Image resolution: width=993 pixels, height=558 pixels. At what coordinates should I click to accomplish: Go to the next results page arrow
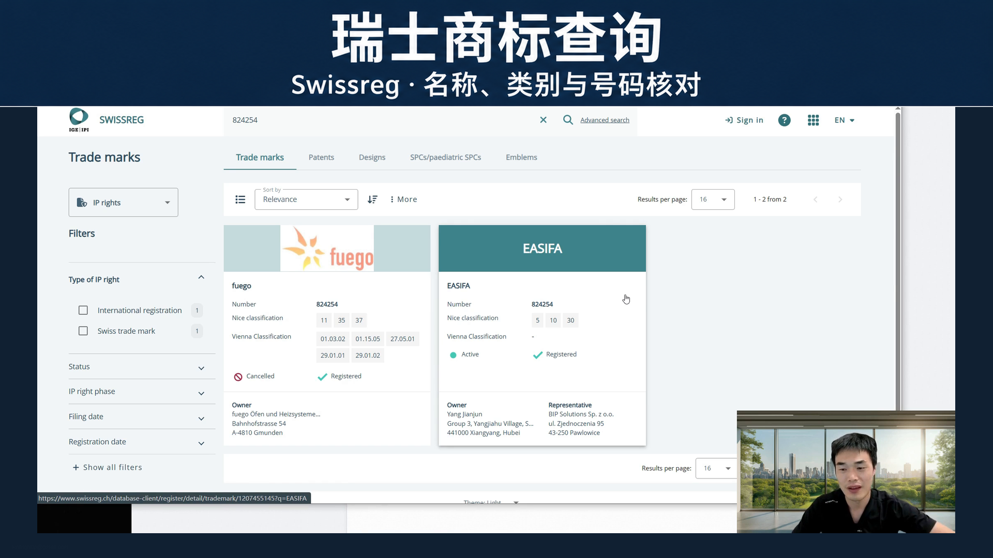(x=840, y=199)
